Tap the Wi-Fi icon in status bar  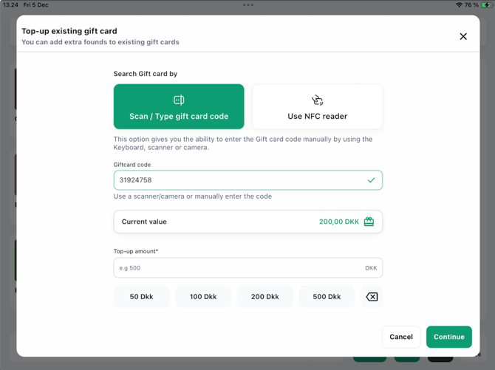(459, 5)
